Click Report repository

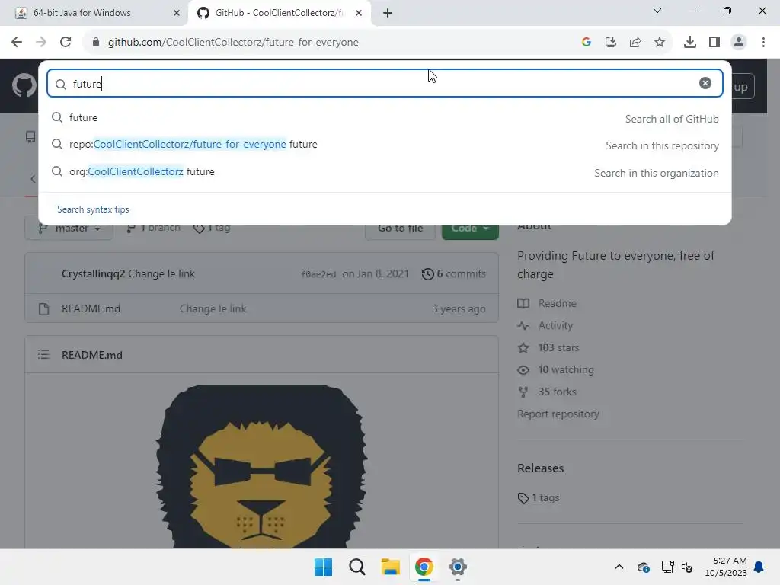click(558, 414)
